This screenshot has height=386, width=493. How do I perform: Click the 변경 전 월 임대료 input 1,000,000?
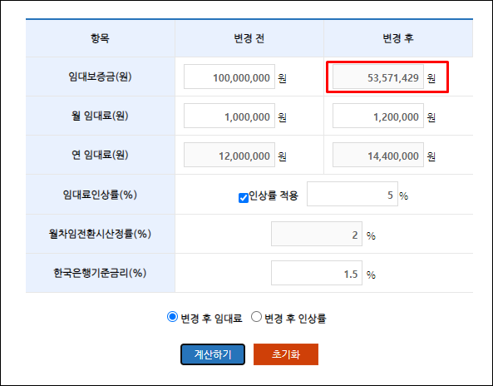coord(229,116)
